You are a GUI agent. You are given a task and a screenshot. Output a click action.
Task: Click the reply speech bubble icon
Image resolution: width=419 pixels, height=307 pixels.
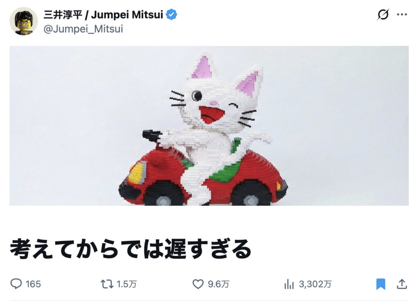(x=16, y=284)
